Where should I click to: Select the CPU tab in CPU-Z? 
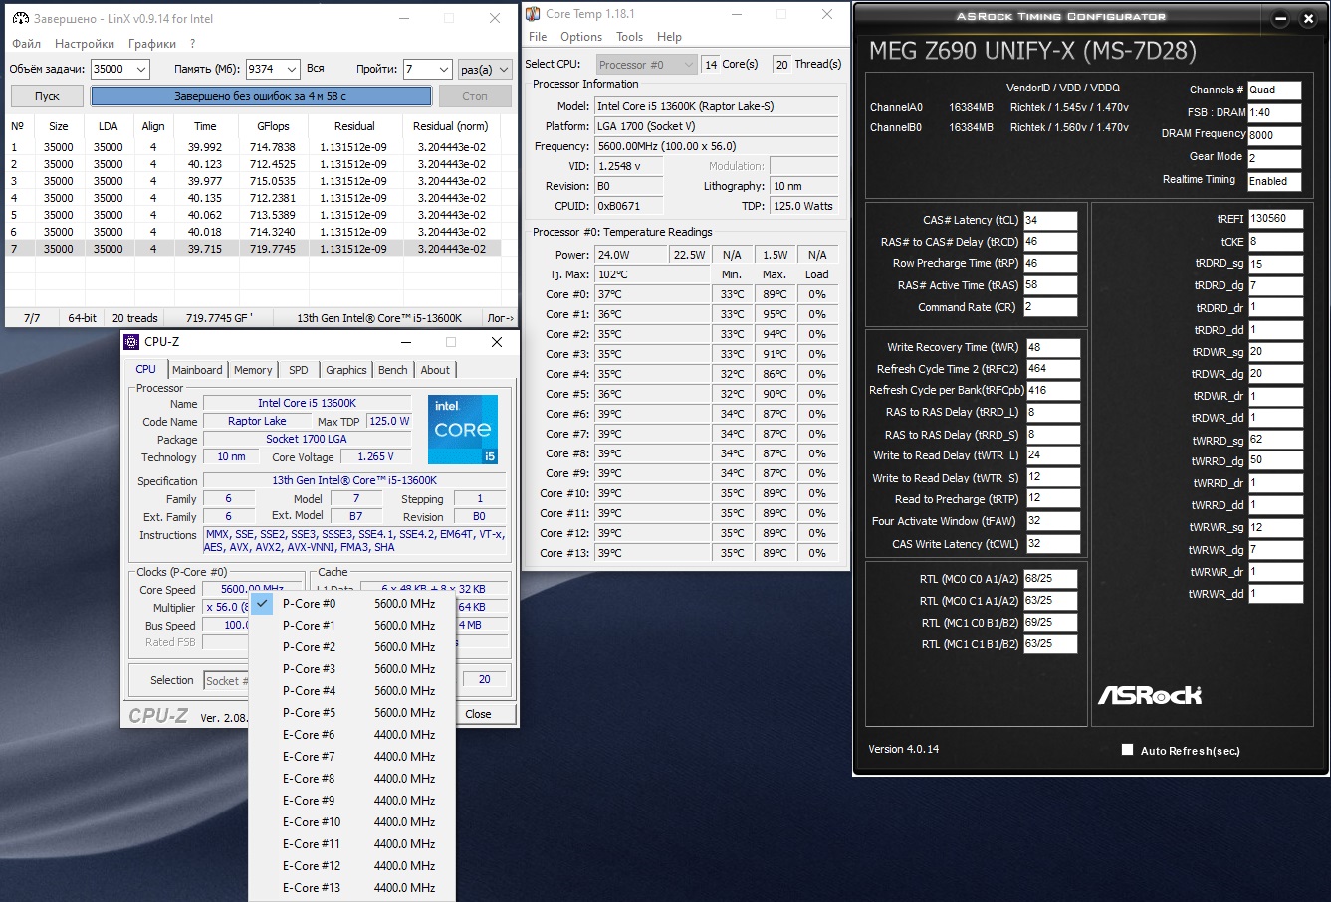tap(146, 369)
